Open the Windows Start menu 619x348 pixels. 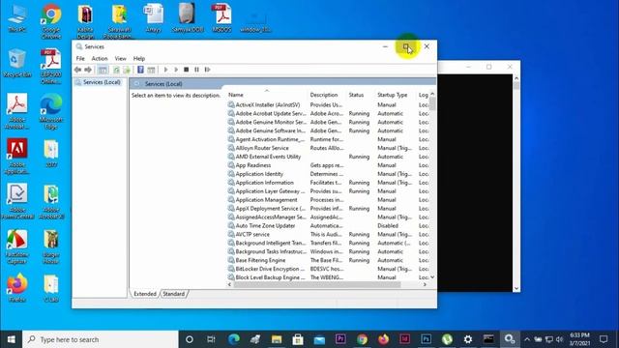coord(11,339)
